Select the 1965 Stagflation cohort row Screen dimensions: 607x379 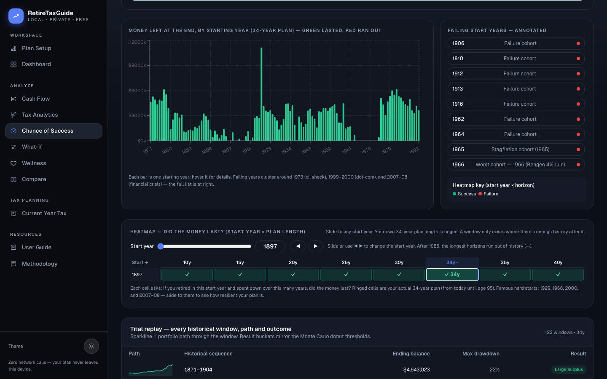click(x=516, y=149)
